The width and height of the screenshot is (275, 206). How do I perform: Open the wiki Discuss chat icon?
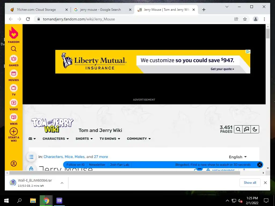(247, 130)
